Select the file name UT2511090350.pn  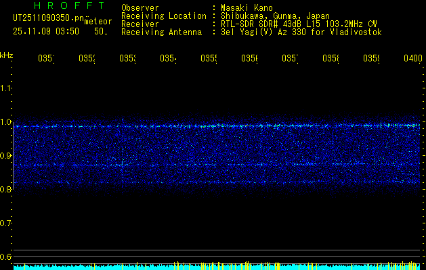point(48,18)
